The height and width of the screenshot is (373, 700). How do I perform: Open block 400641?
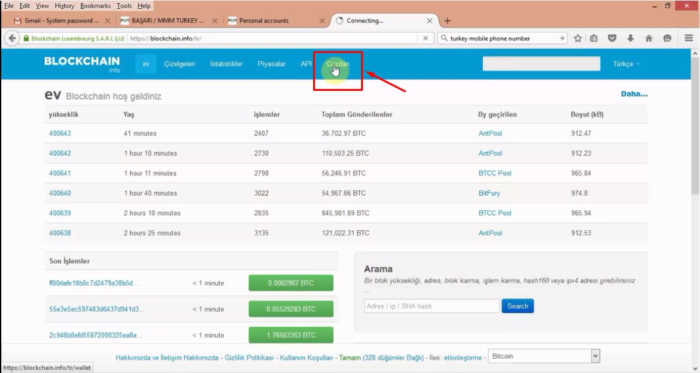[60, 173]
